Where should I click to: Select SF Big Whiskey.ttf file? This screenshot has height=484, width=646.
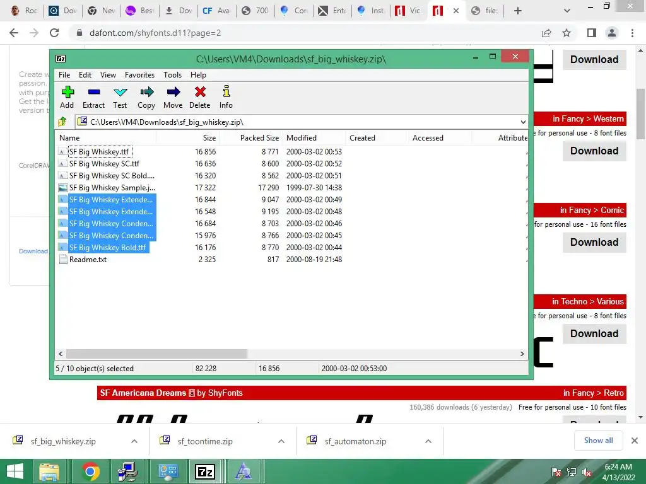coord(99,152)
